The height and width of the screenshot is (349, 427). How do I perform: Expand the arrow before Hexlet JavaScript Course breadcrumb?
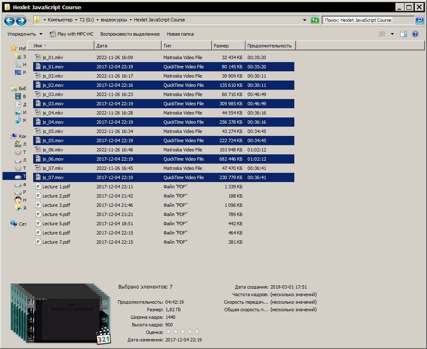(131, 20)
